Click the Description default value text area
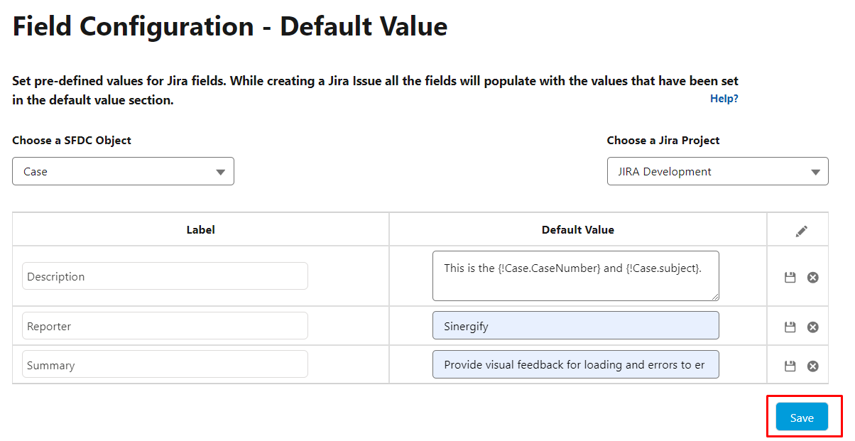Screen dimensions: 855x441 (x=576, y=276)
